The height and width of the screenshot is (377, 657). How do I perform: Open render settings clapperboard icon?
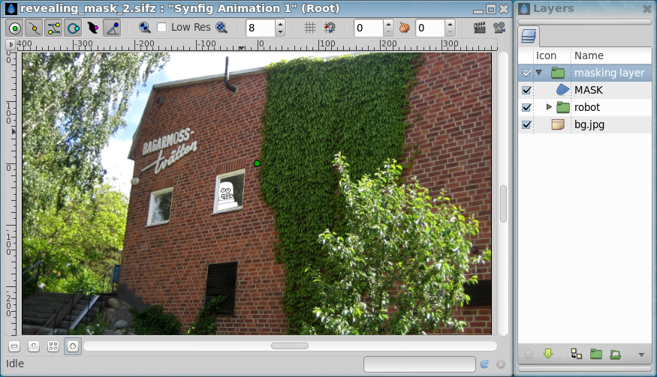point(479,28)
